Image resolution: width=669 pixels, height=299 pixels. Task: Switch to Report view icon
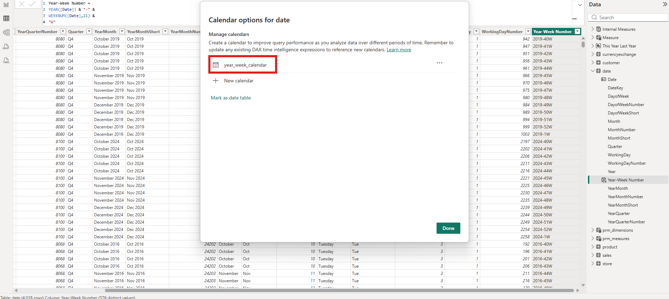coord(6,5)
